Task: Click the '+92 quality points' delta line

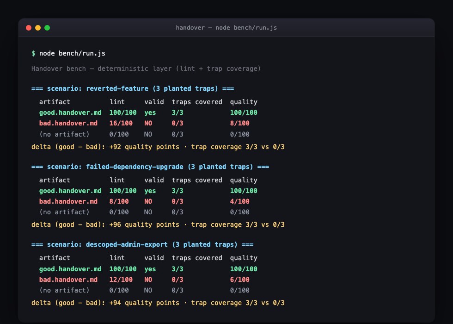Action: click(158, 147)
